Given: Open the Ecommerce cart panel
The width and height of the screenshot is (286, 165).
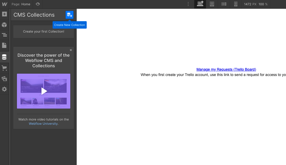Looking at the screenshot, I should (4, 68).
